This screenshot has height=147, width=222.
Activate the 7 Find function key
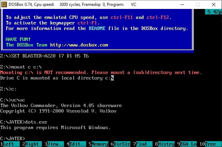142,144
